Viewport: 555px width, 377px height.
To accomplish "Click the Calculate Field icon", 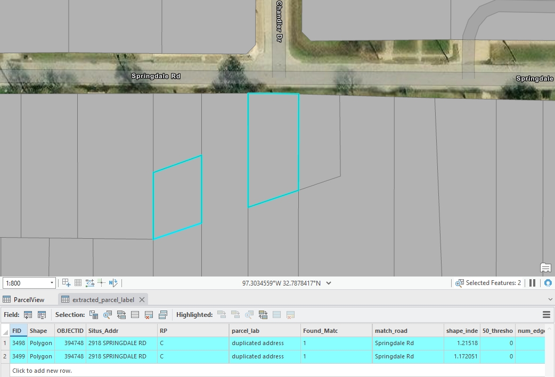I will [42, 315].
